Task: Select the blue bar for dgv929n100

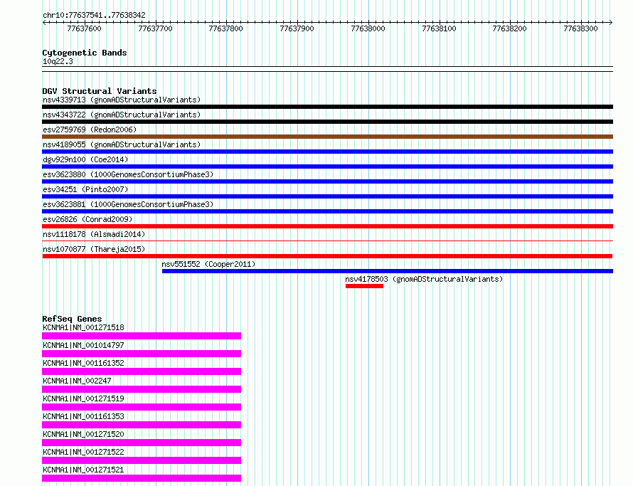Action: coord(327,167)
